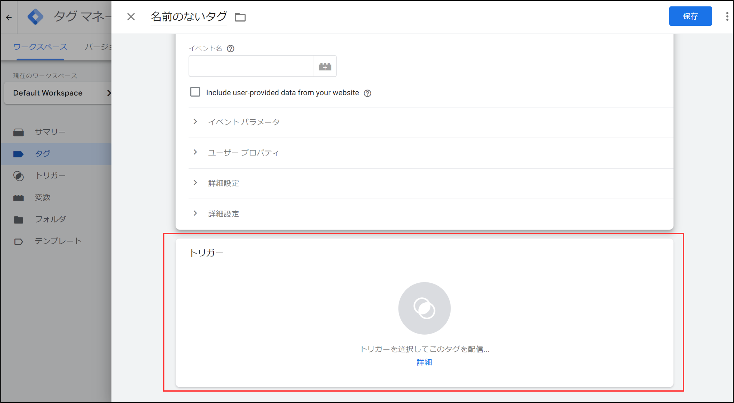The width and height of the screenshot is (734, 403).
Task: Open the three-dot more options menu
Action: tap(727, 16)
